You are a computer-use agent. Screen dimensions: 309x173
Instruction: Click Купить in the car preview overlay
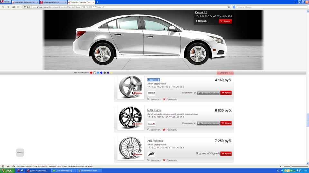(x=225, y=21)
